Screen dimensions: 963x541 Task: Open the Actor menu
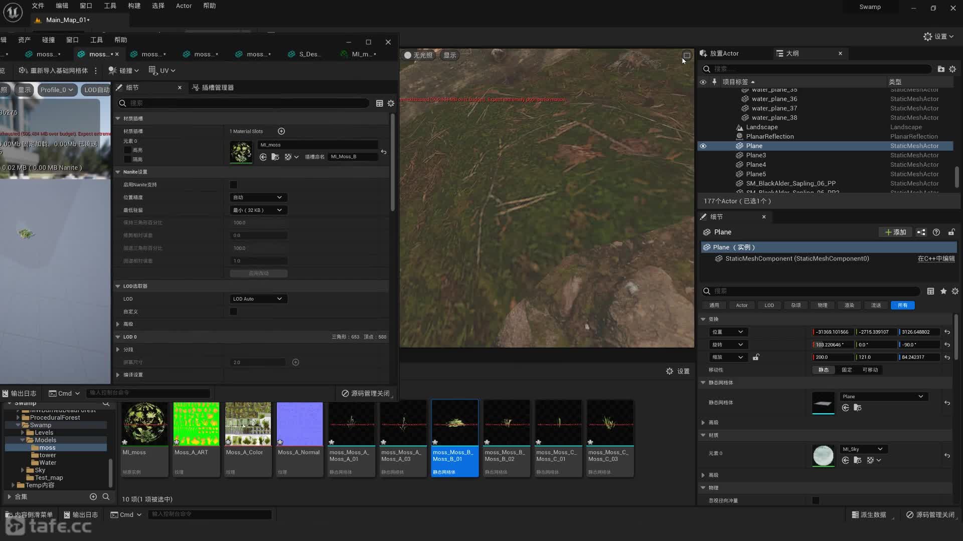pos(184,6)
